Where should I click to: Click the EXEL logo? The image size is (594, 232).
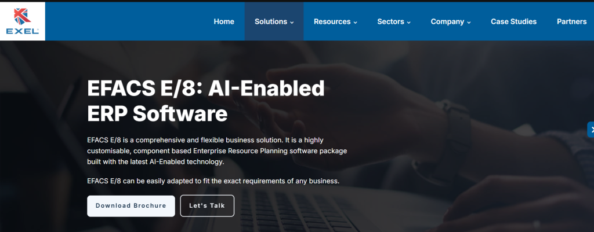pos(23,21)
